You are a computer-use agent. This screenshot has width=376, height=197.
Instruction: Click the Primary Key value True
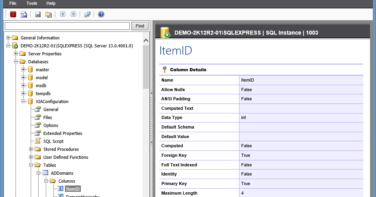point(245,183)
